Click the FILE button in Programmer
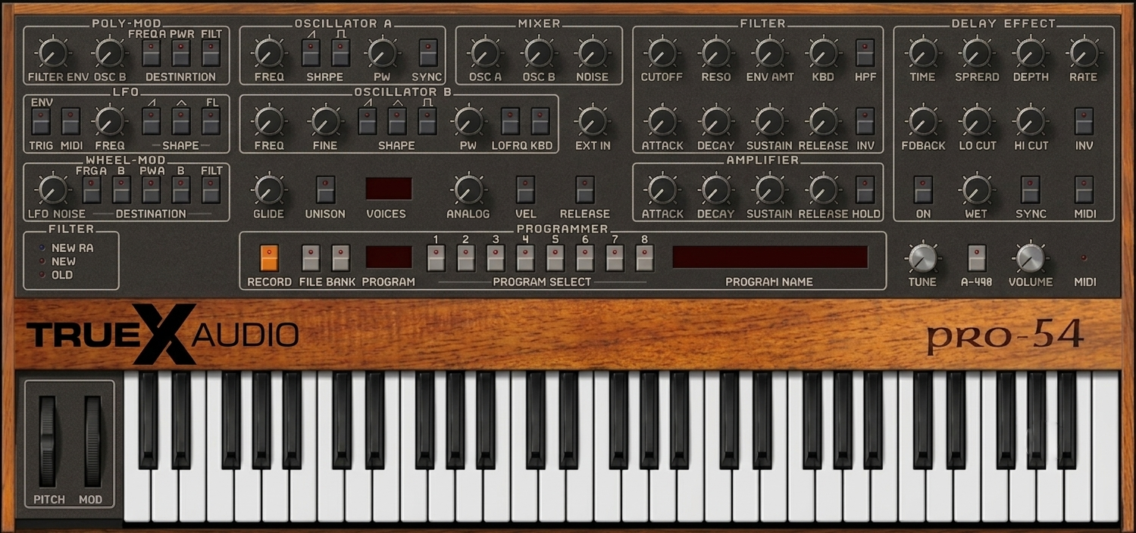The image size is (1136, 533). click(311, 257)
